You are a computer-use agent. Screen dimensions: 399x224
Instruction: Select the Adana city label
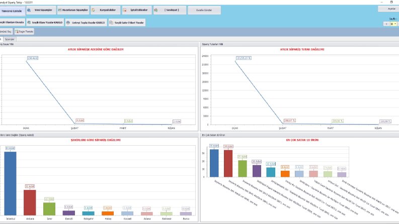[147, 218]
